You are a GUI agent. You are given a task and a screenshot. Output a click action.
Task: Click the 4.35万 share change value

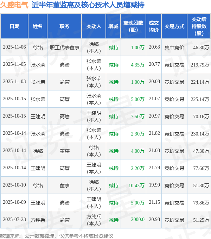pyautogui.click(x=138, y=65)
